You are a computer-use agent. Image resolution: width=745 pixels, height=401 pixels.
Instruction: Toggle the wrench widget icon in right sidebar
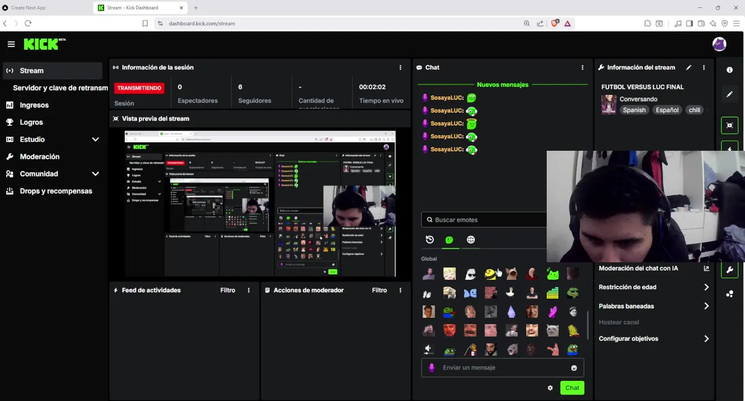(729, 270)
